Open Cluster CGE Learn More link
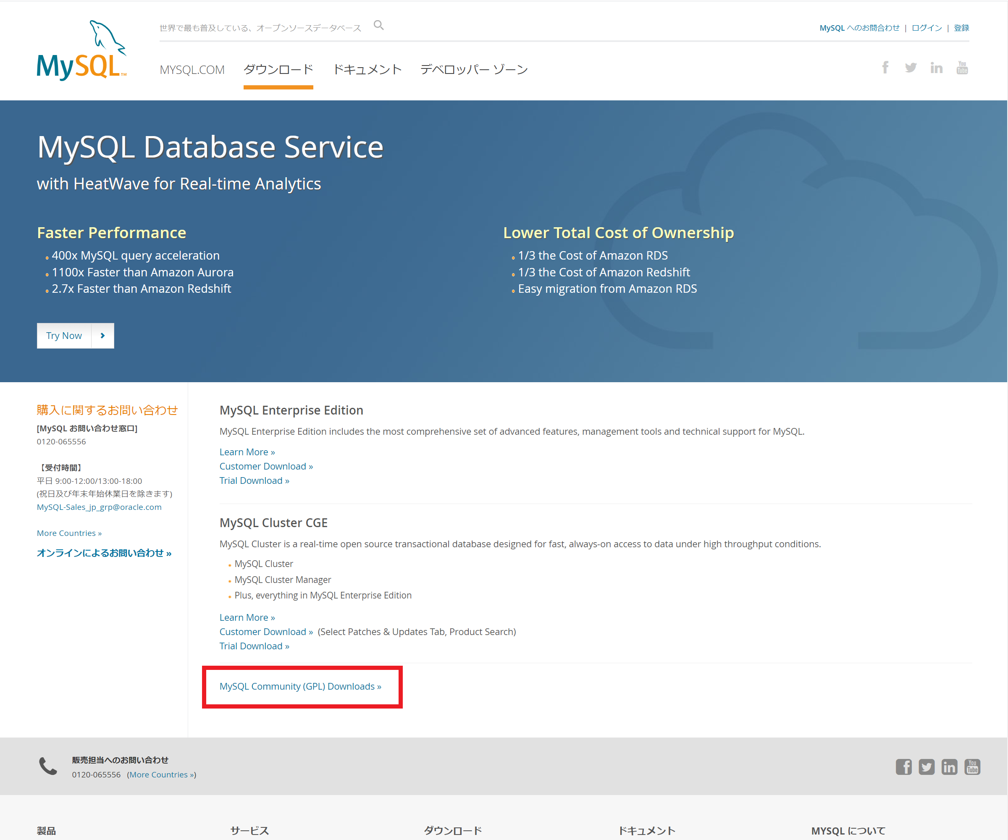The image size is (1008, 840). [x=247, y=617]
